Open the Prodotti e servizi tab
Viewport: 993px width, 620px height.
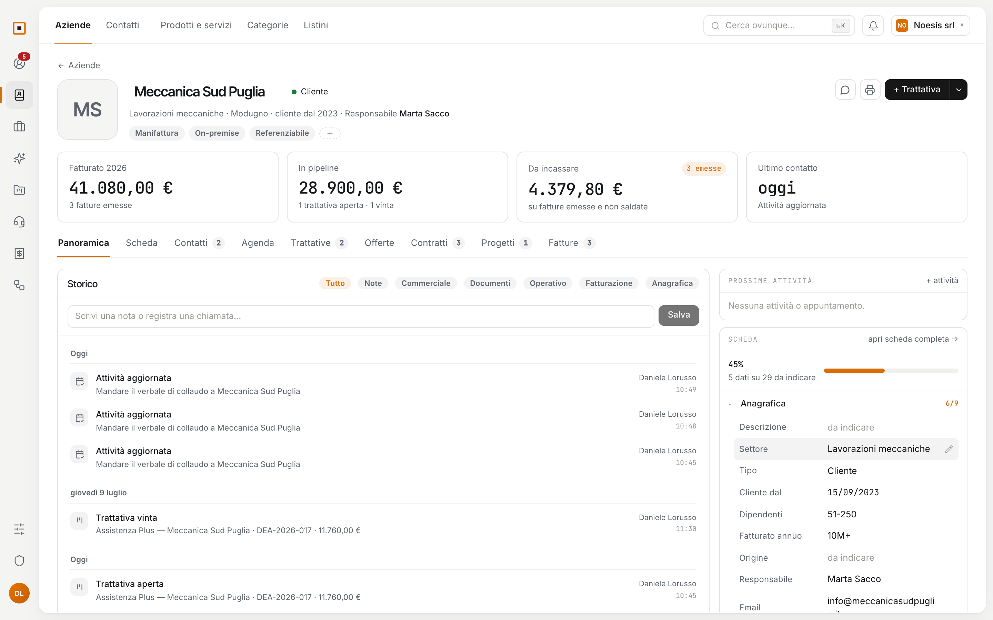coord(196,25)
